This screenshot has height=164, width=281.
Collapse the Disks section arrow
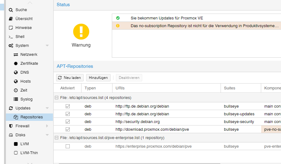[47, 135]
